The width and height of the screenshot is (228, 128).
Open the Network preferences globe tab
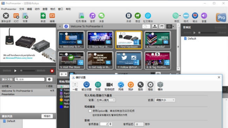[121, 86]
